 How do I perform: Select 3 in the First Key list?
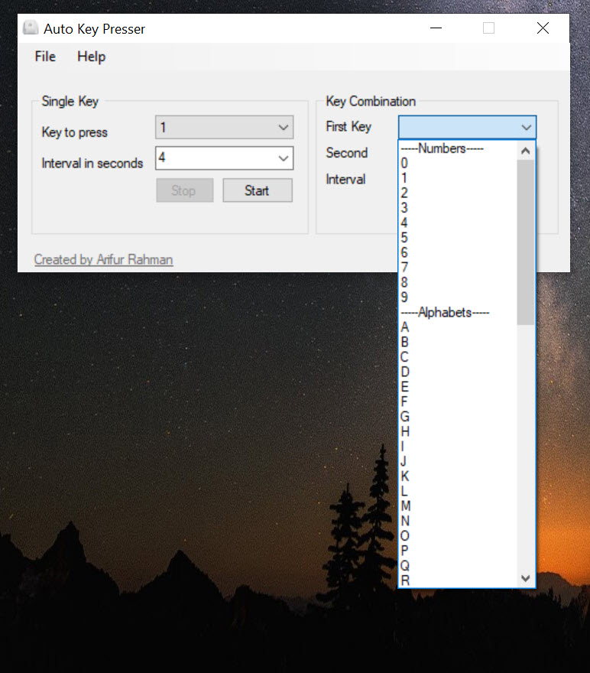click(458, 208)
